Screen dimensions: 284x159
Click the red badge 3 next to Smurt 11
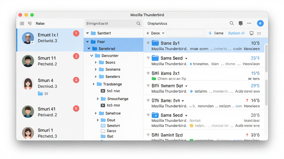pos(76,56)
